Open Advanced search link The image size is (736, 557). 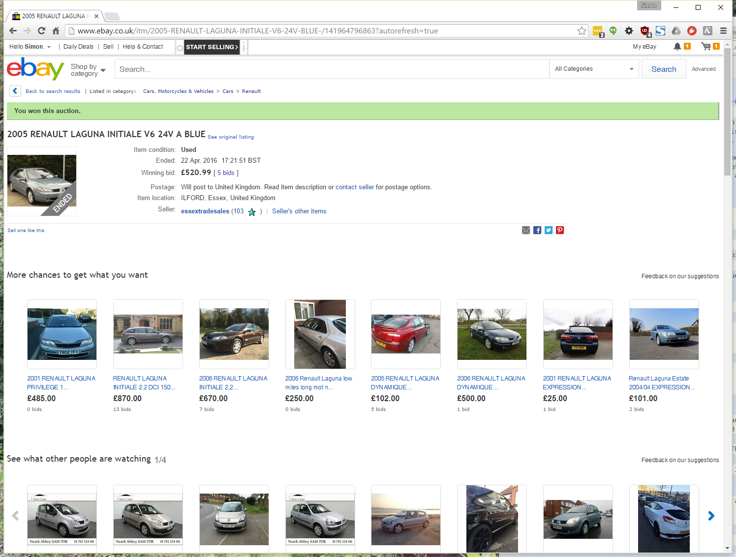click(x=704, y=69)
